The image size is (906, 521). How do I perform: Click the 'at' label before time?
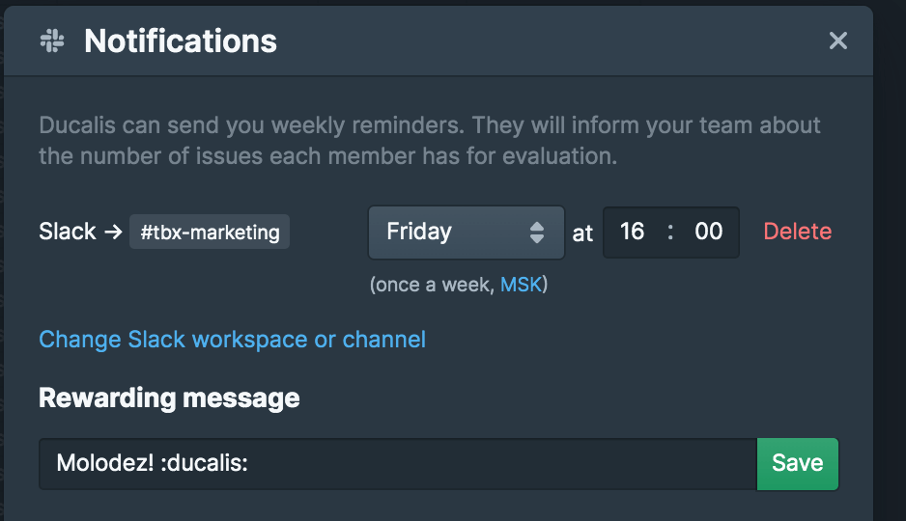point(582,233)
